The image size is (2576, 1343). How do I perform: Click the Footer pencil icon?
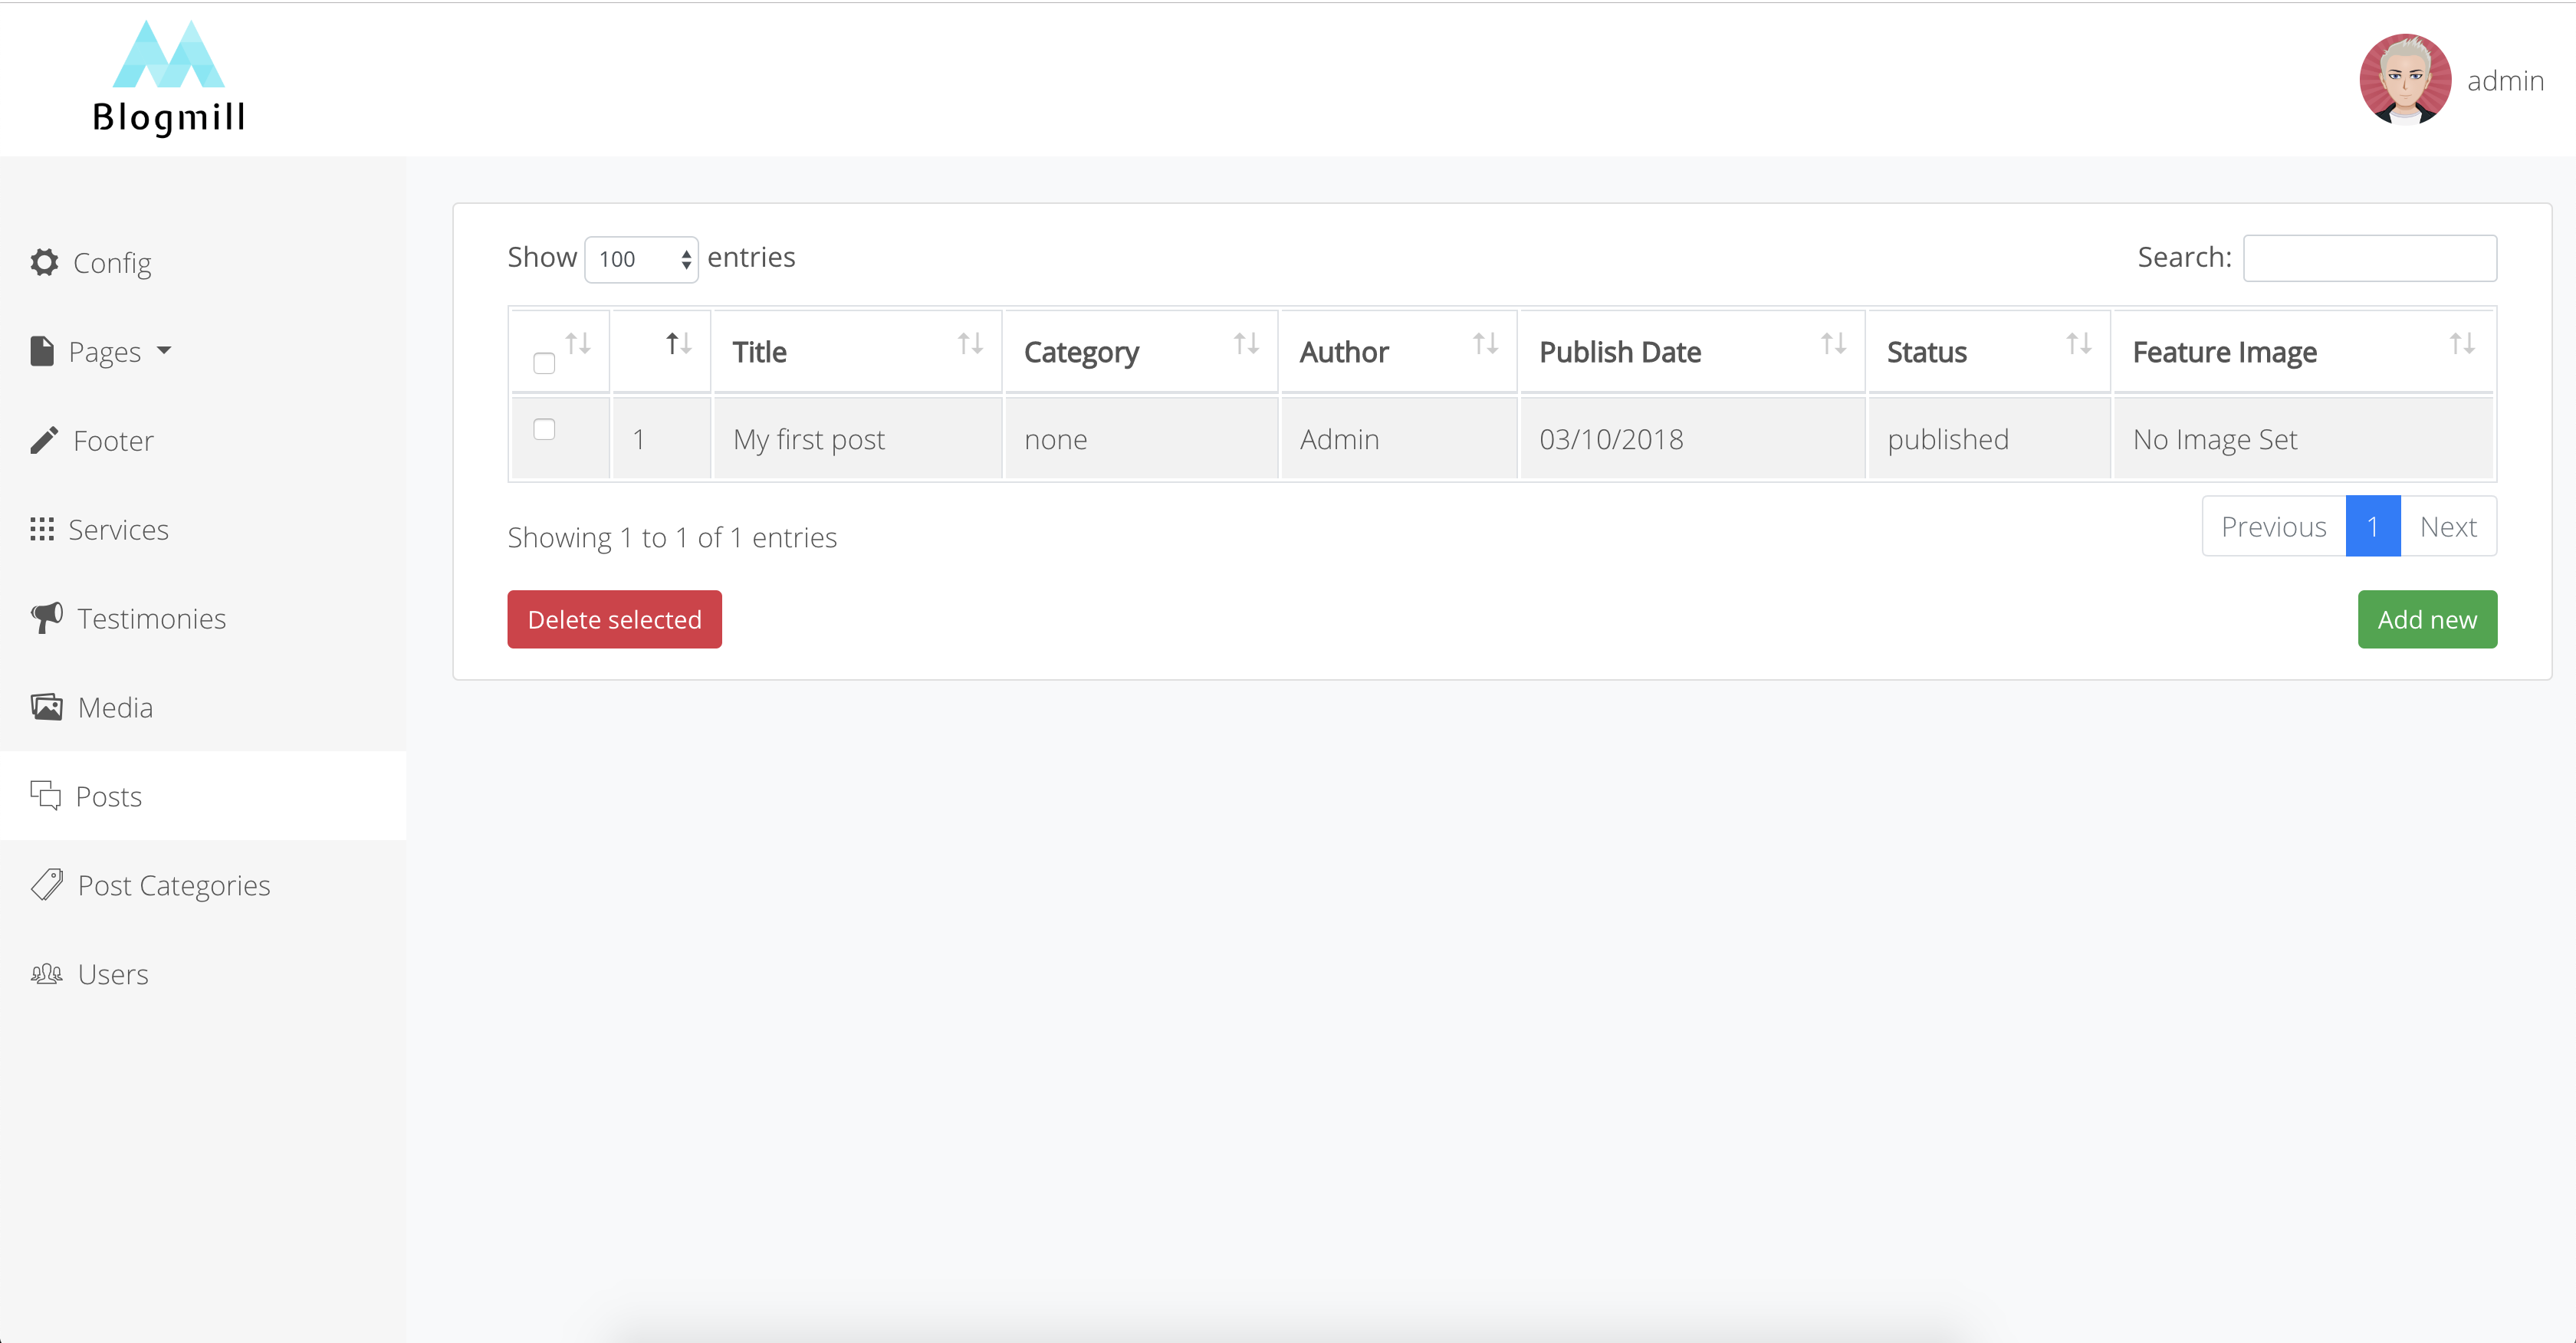(x=44, y=440)
